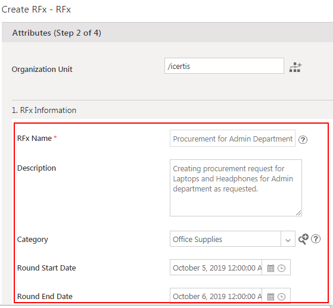Select the 'RFx Name' label
Image resolution: width=333 pixels, height=308 pixels.
35,138
